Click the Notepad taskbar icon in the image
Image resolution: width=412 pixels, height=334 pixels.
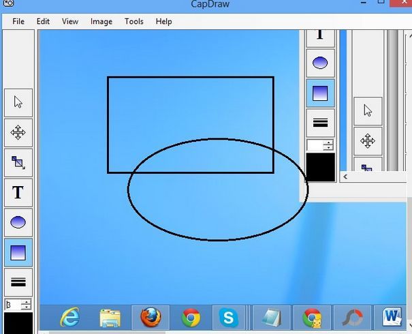pyautogui.click(x=272, y=318)
